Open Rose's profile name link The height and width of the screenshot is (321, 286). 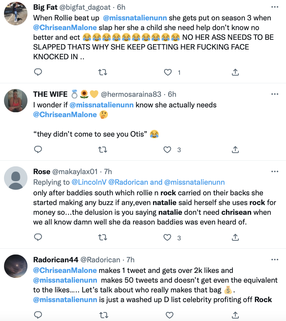(x=42, y=172)
